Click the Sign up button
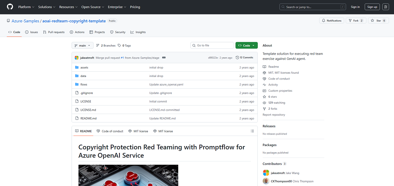 tap(372, 7)
